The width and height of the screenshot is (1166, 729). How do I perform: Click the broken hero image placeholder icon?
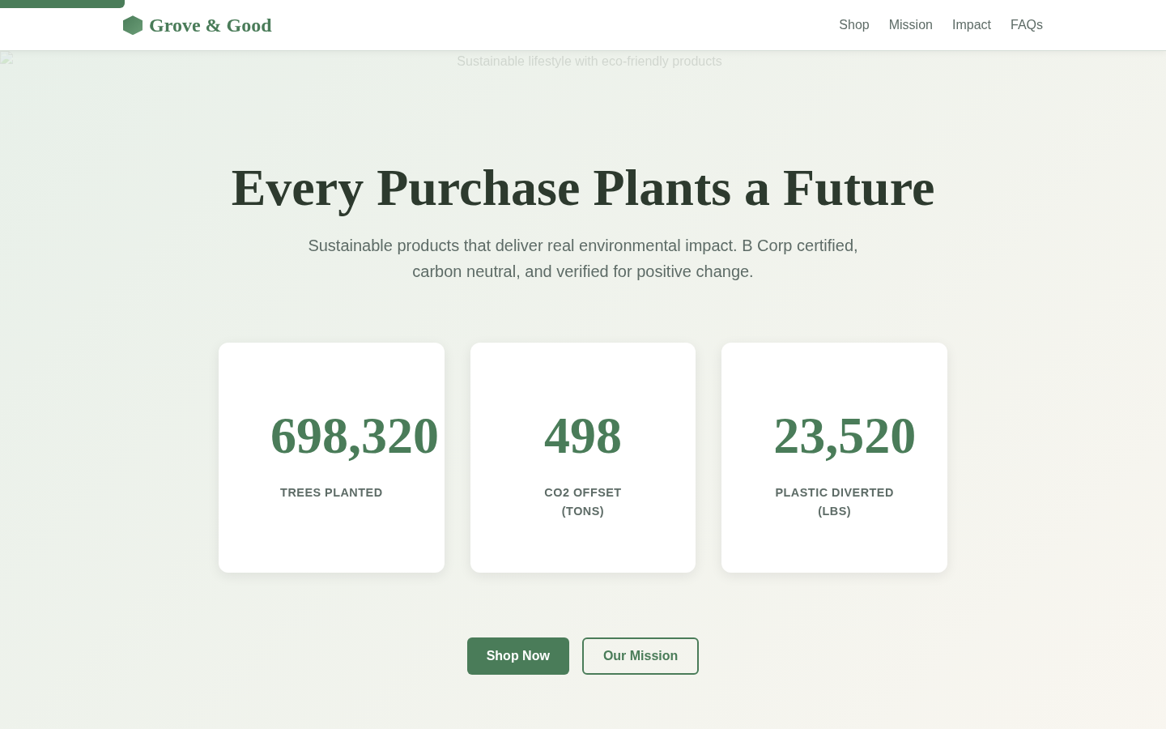point(6,58)
